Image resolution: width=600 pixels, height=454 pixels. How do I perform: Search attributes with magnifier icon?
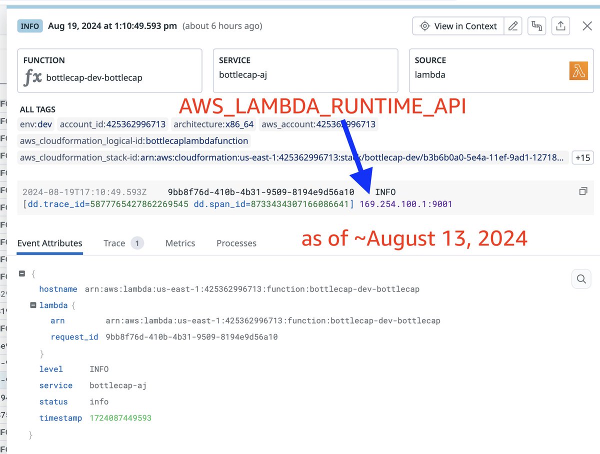pos(581,279)
